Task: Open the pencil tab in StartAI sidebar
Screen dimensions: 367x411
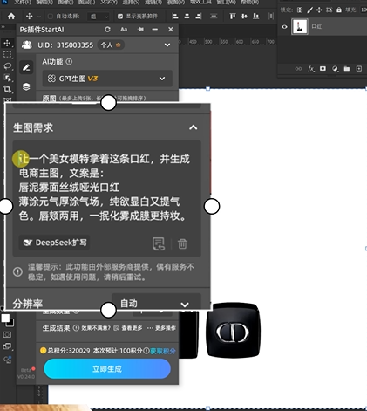Action: (x=26, y=67)
